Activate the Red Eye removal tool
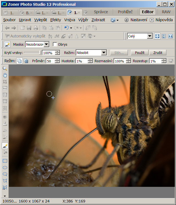 pos(5,117)
